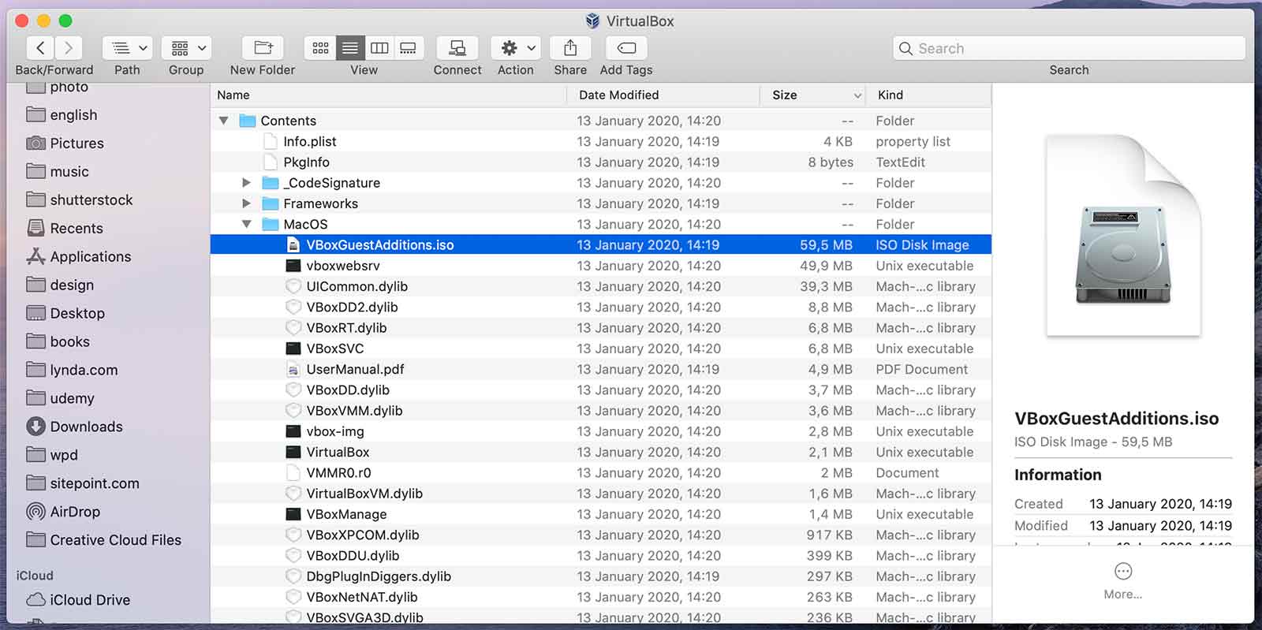
Task: Expand the _CodeSignature folder
Action: pyautogui.click(x=246, y=183)
